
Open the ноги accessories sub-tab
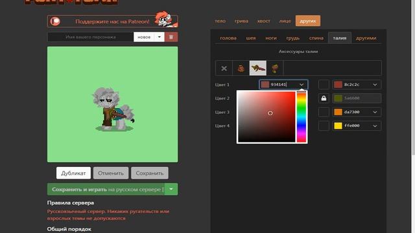pyautogui.click(x=271, y=38)
